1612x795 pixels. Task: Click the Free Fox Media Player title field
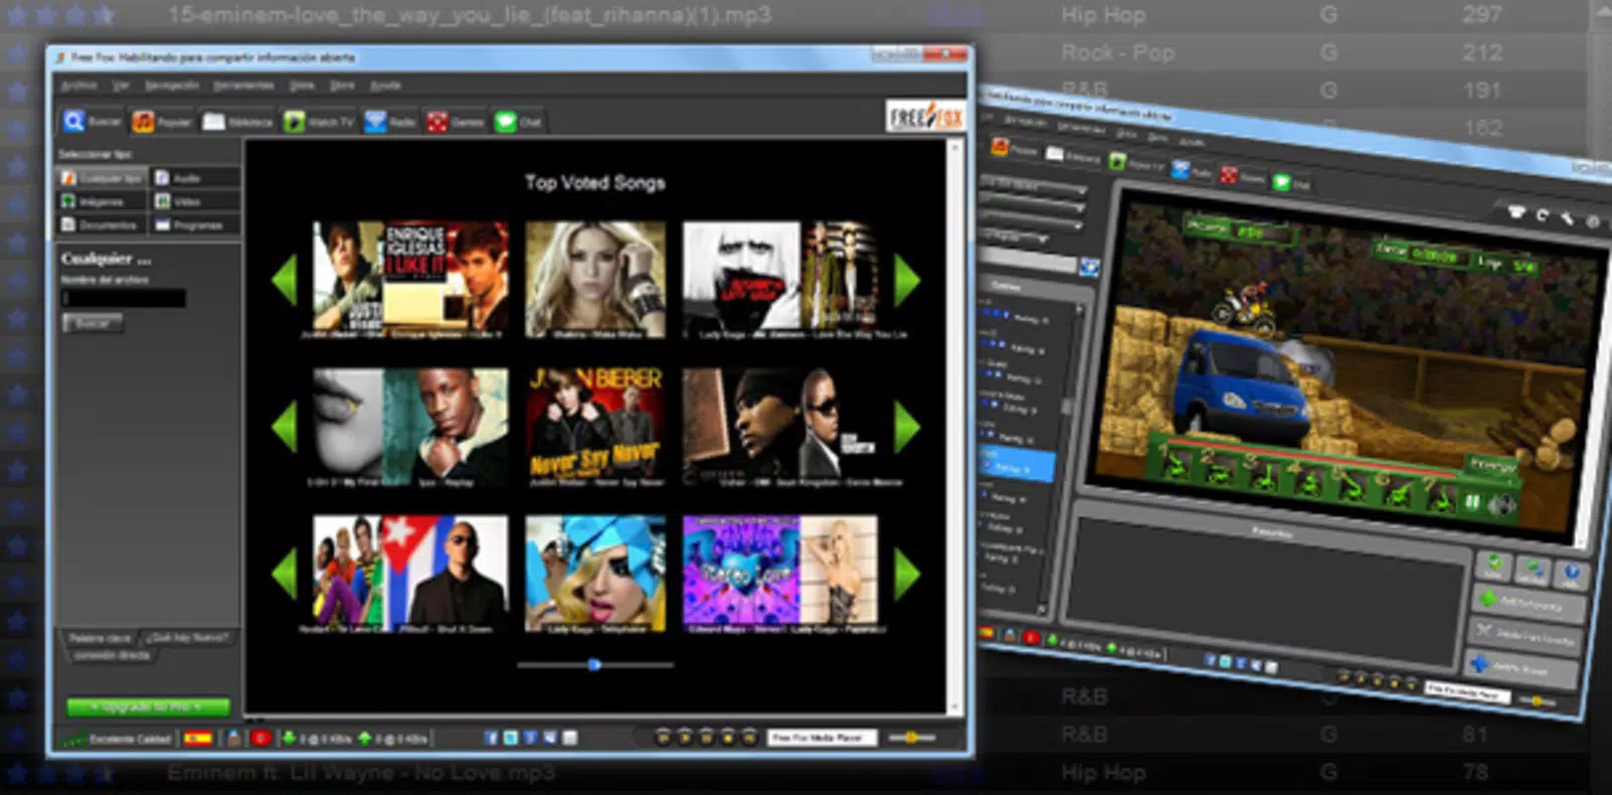pos(821,737)
